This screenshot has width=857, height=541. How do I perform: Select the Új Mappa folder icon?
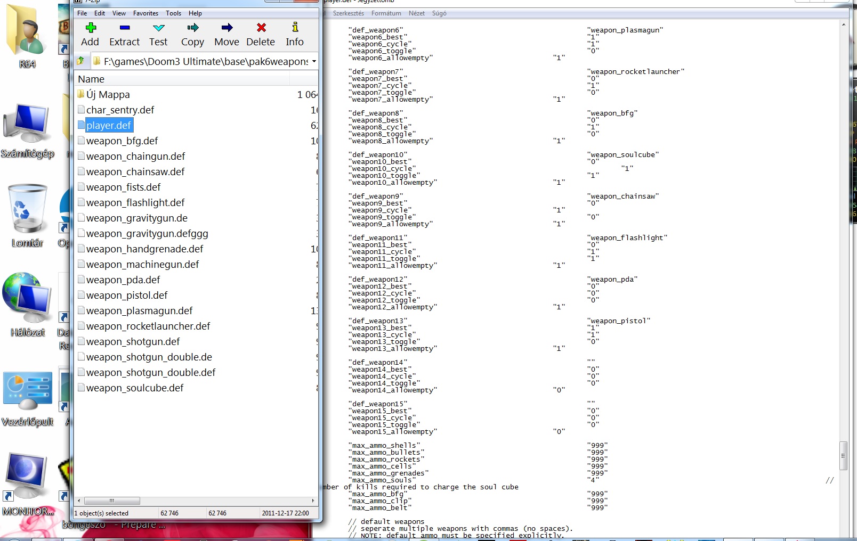click(81, 94)
